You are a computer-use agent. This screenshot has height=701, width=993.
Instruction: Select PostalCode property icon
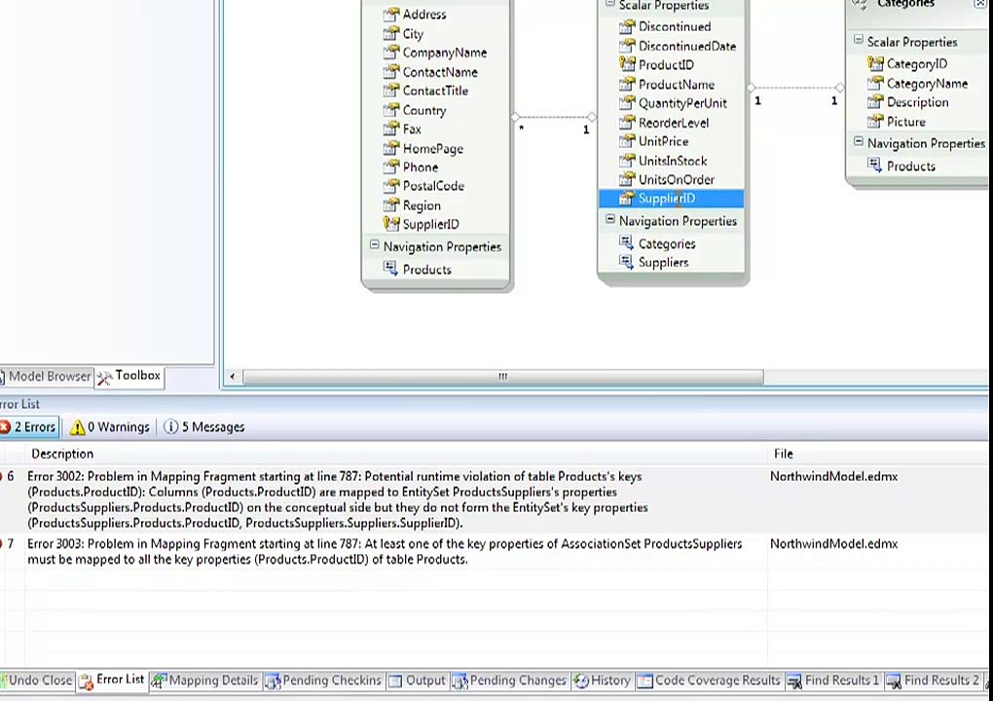tap(391, 186)
